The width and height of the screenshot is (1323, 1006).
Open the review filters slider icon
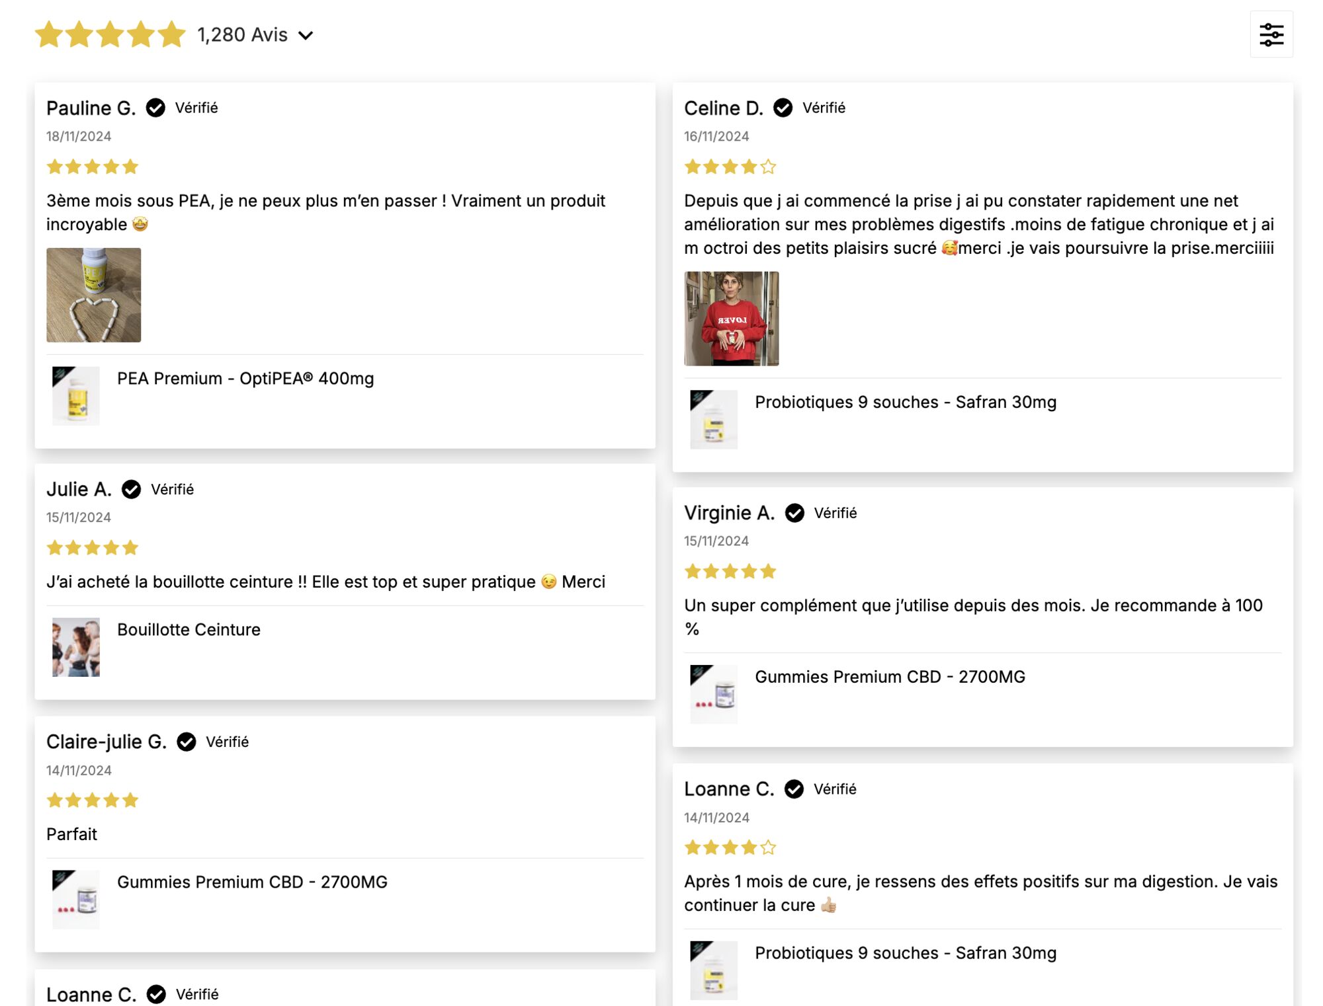[x=1271, y=34]
